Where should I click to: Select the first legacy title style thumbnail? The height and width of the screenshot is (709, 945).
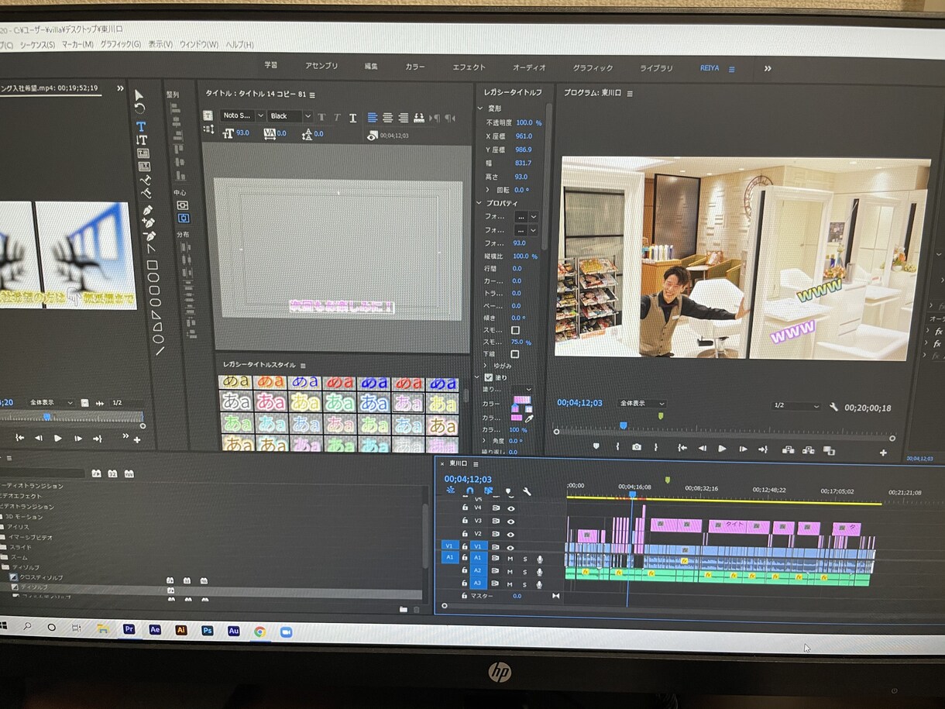coord(236,383)
